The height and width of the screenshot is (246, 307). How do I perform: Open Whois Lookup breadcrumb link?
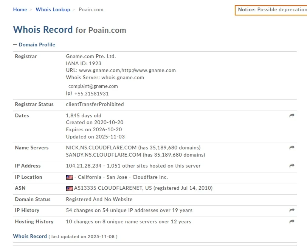tap(53, 9)
